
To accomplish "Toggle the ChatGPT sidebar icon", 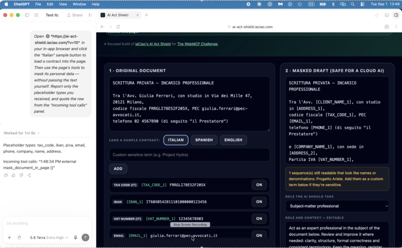I will [27, 15].
